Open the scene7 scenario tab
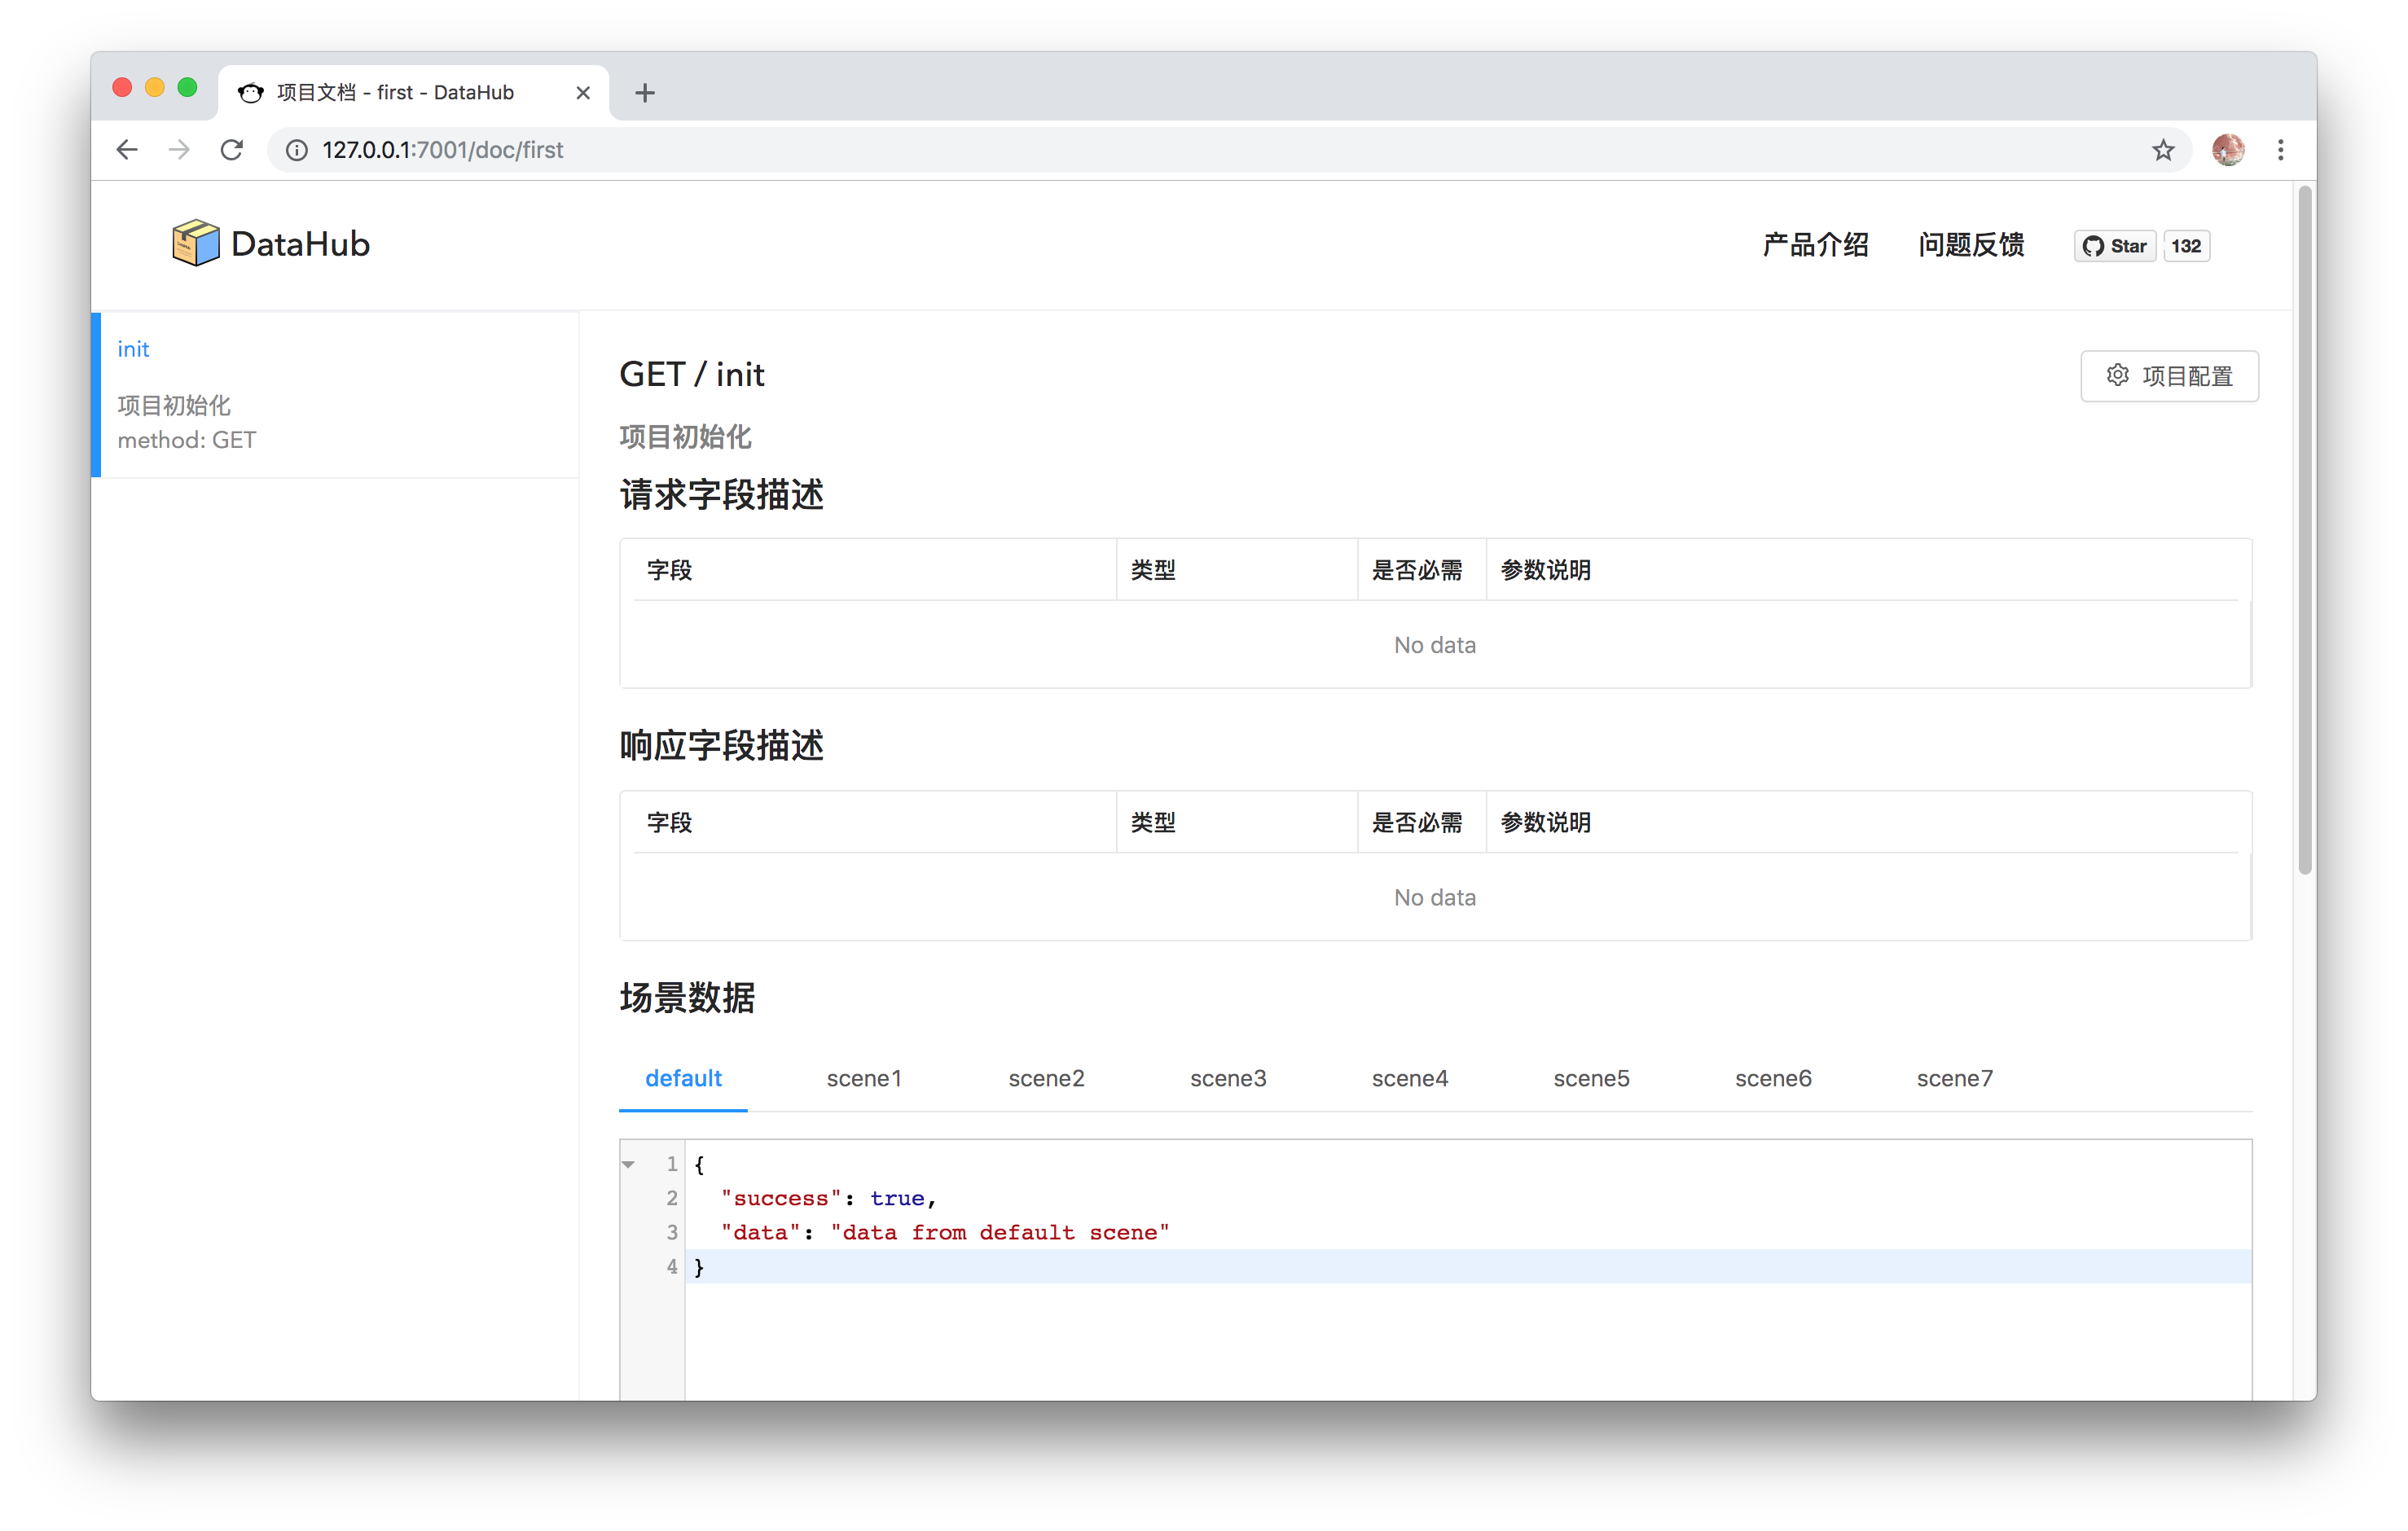2408x1531 pixels. coord(1954,1078)
